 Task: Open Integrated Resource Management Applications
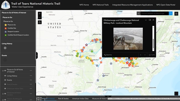pyautogui.click(x=132, y=5)
